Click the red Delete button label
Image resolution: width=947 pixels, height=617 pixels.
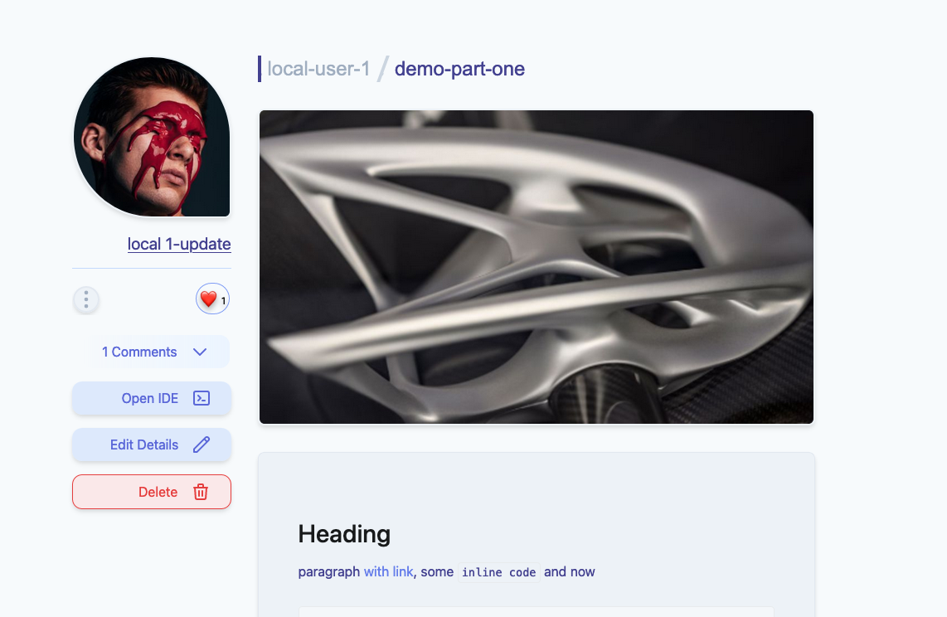[158, 492]
